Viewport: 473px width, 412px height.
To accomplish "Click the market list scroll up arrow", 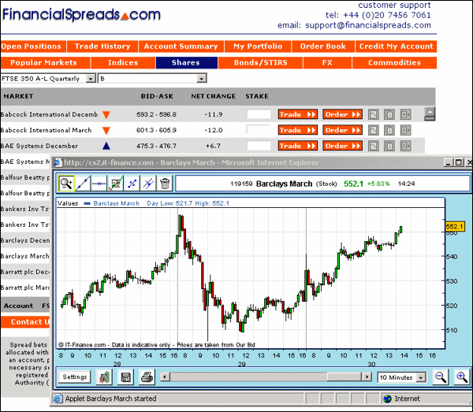I will [430, 113].
